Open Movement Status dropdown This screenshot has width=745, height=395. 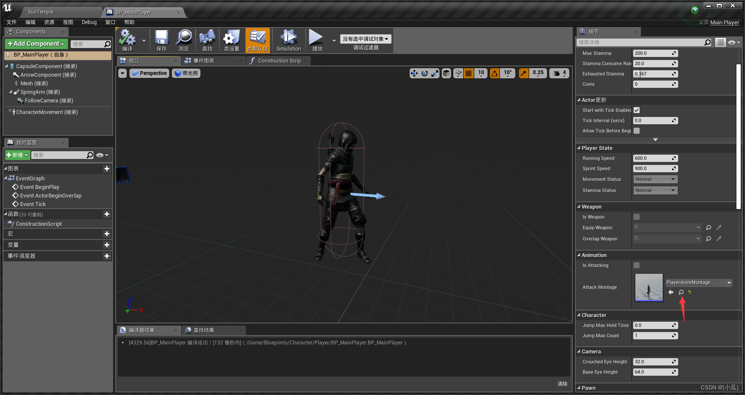655,179
